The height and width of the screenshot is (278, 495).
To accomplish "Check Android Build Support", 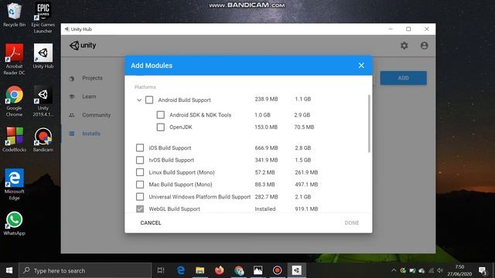I will click(149, 100).
